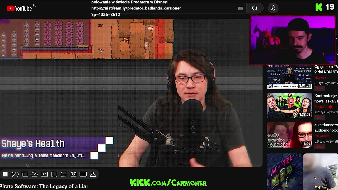This screenshot has width=338, height=190.
Task: Click the white stop square in player toolbar
Action: click(5, 174)
